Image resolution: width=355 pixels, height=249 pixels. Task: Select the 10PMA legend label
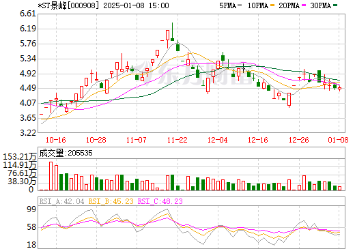click(257, 5)
